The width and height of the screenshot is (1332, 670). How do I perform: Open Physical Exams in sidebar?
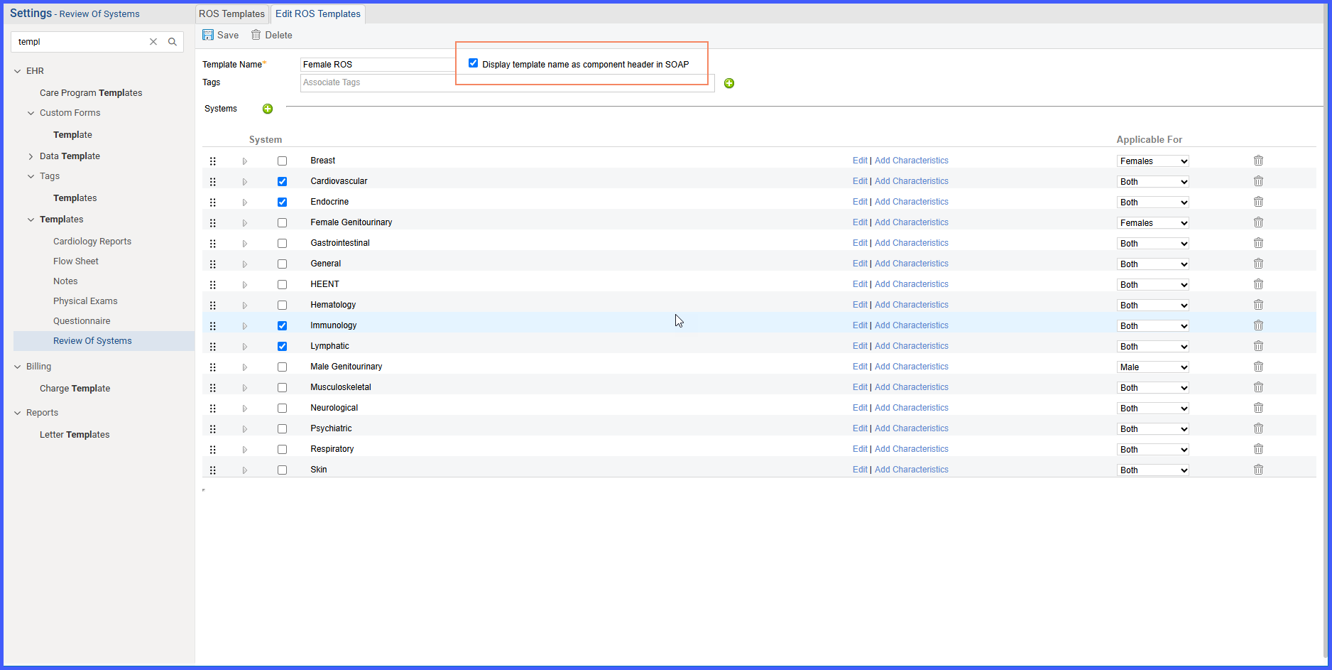[85, 301]
